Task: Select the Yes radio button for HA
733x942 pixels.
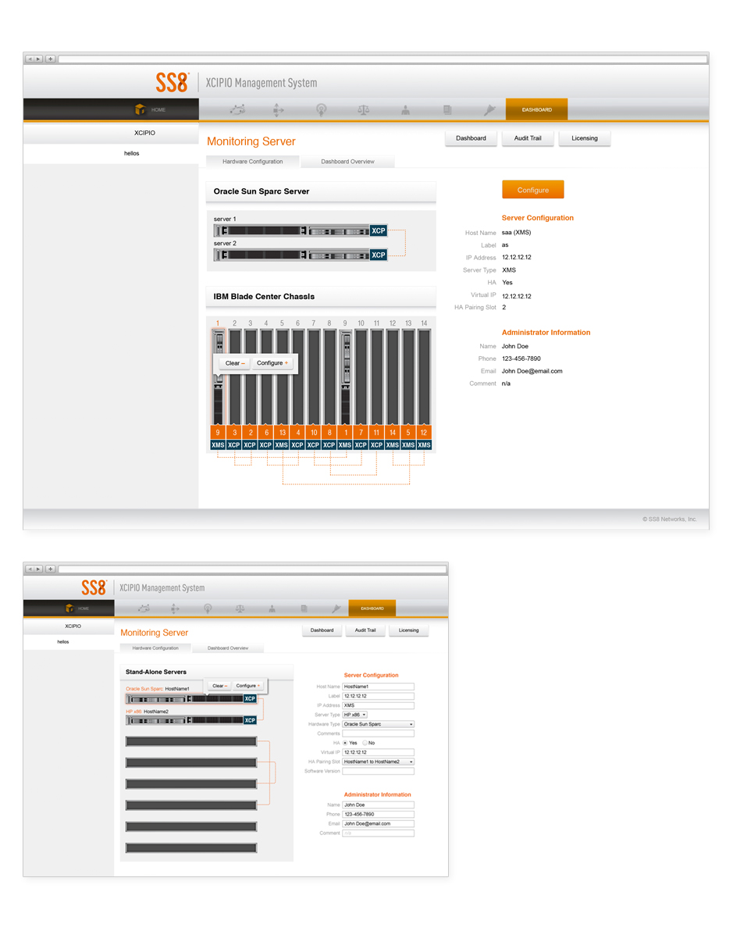Action: click(x=345, y=743)
